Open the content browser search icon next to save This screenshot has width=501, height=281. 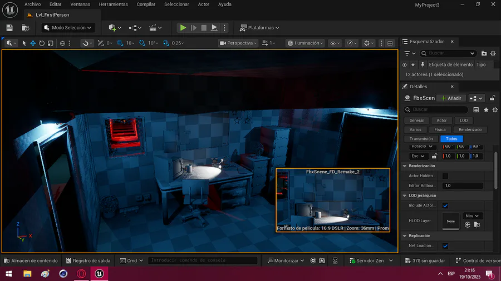pyautogui.click(x=25, y=28)
